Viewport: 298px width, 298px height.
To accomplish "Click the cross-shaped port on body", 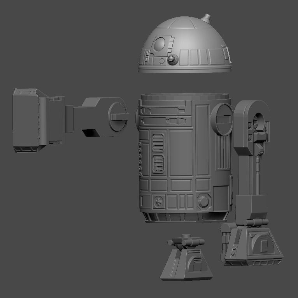I will [x=159, y=202].
